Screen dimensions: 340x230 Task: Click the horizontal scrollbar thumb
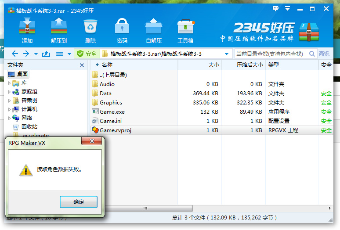tap(145, 208)
